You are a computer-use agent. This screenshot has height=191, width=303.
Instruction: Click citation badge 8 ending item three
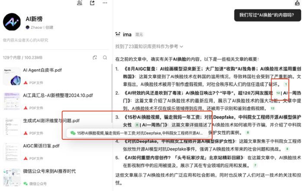[x=248, y=133]
